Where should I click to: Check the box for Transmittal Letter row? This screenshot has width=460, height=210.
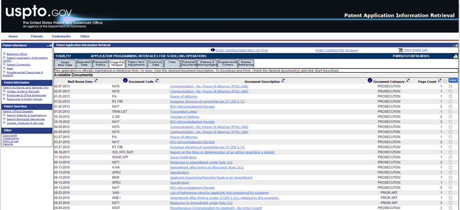pos(450,112)
